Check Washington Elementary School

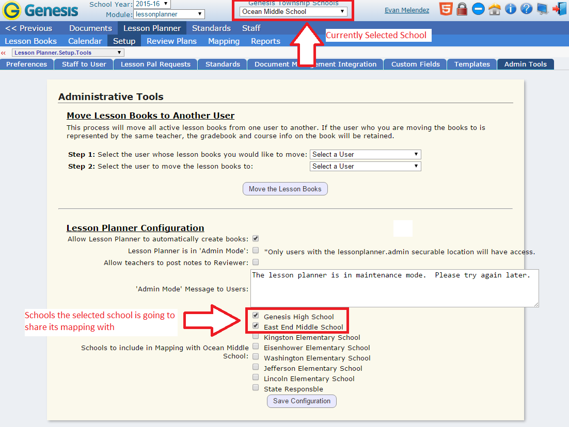coord(256,357)
